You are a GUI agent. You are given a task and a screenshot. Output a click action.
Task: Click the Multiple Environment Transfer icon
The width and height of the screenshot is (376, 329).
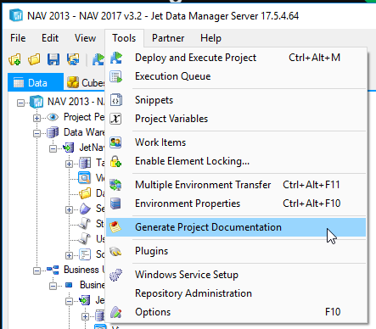coord(115,185)
